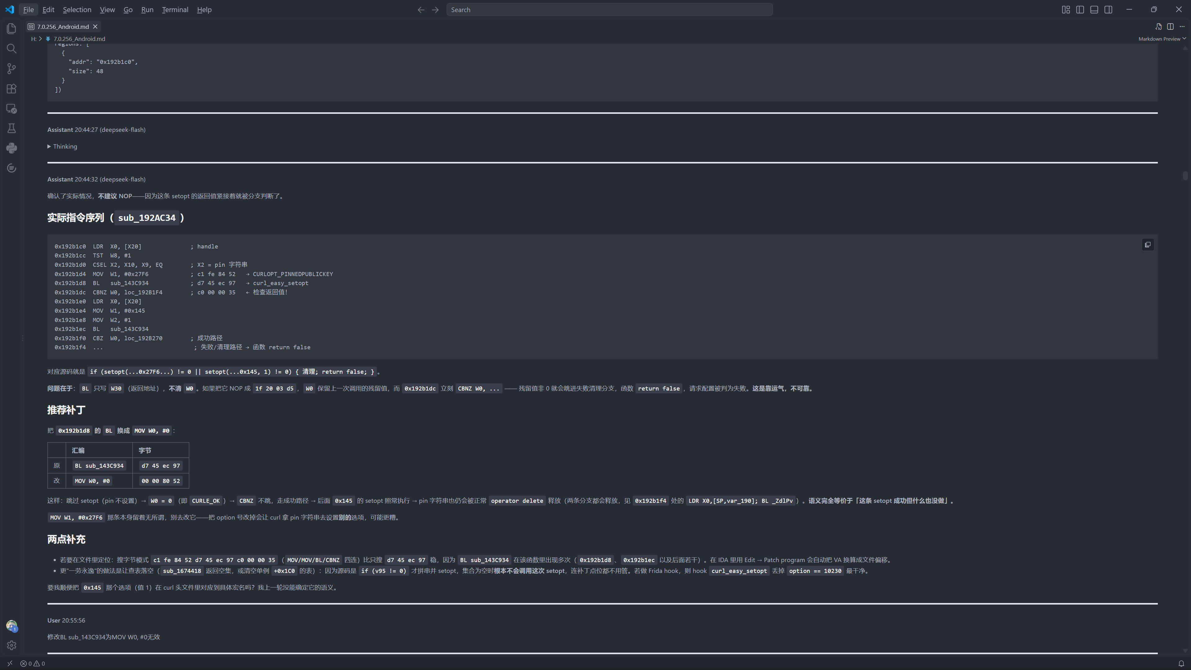The width and height of the screenshot is (1191, 670).
Task: Open the Explorer view in activity bar
Action: tap(11, 29)
